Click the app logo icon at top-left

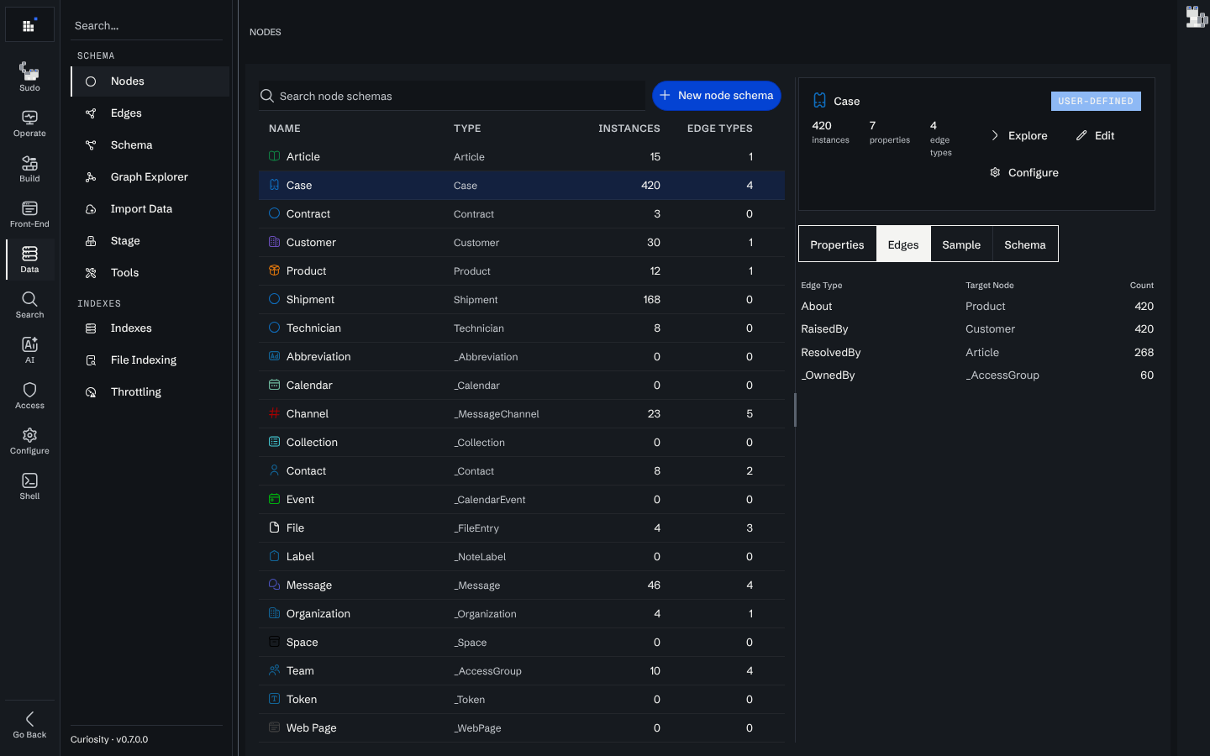[x=29, y=25]
